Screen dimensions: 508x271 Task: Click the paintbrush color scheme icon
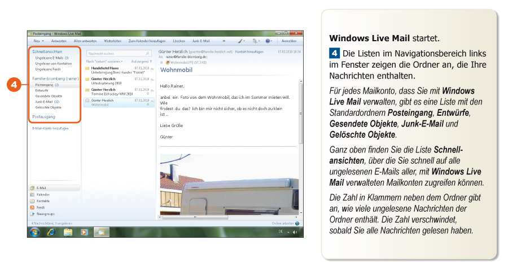(240, 41)
